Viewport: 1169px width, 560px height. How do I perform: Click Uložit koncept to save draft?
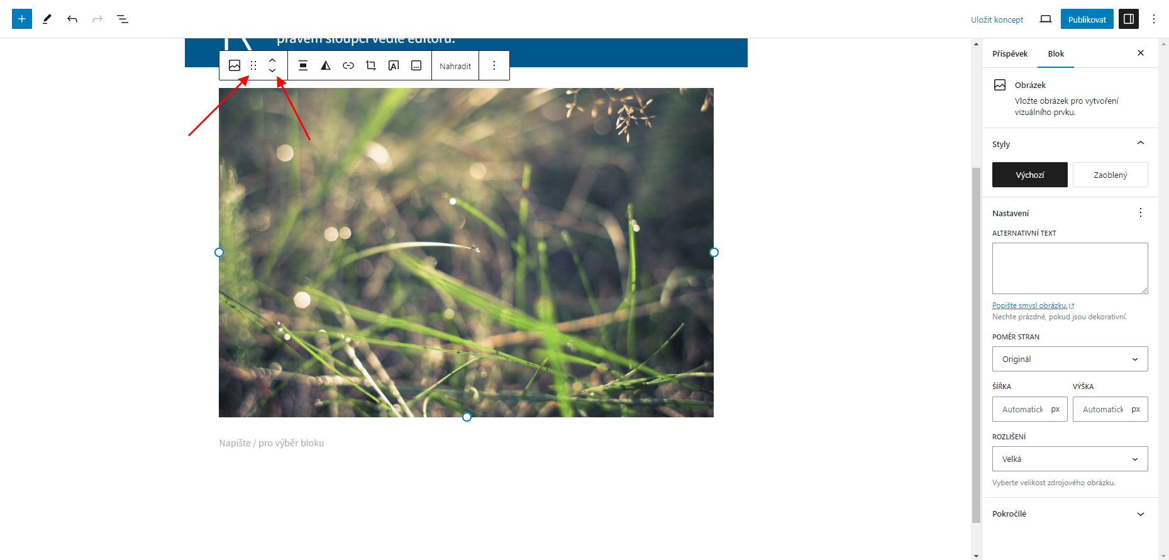997,19
